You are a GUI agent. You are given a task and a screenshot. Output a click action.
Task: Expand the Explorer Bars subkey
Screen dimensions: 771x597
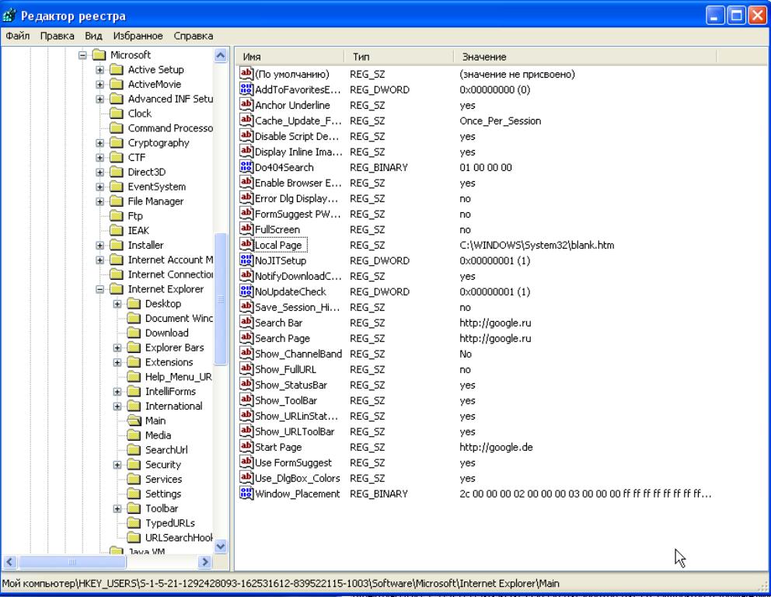coord(117,347)
